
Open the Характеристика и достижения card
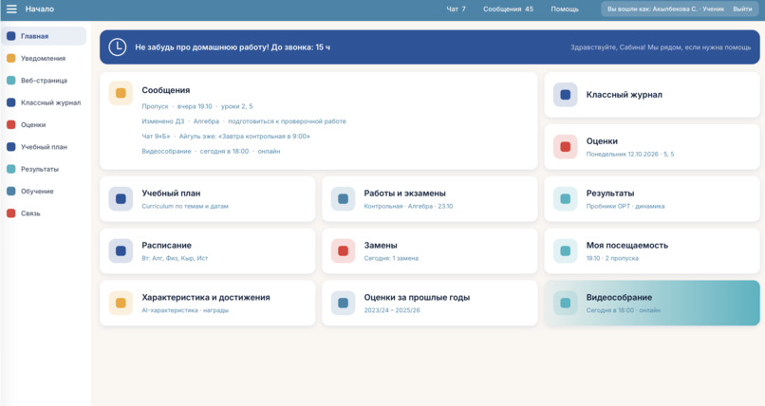point(207,303)
